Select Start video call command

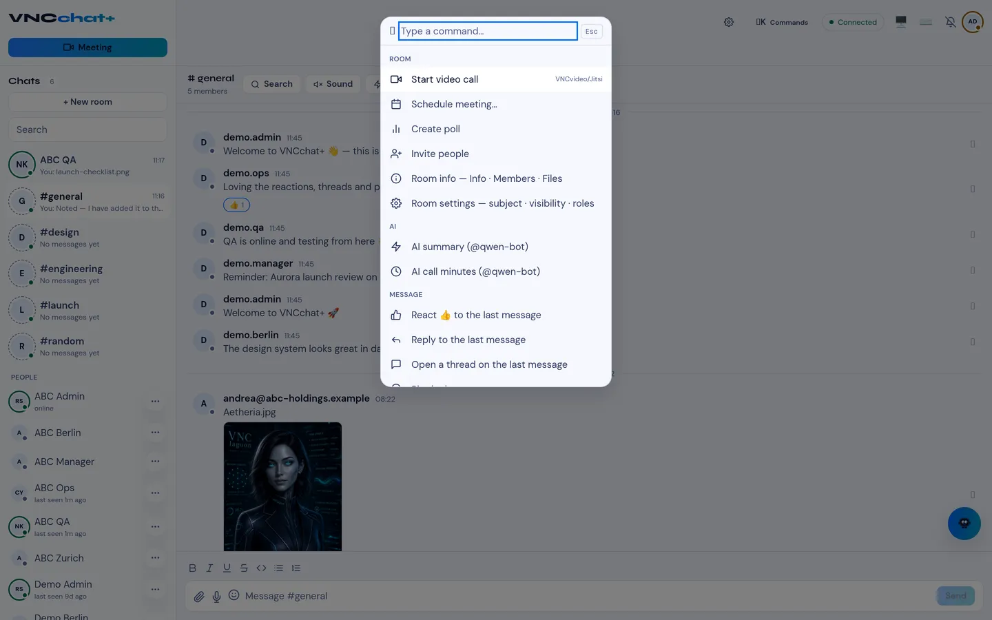pos(496,79)
